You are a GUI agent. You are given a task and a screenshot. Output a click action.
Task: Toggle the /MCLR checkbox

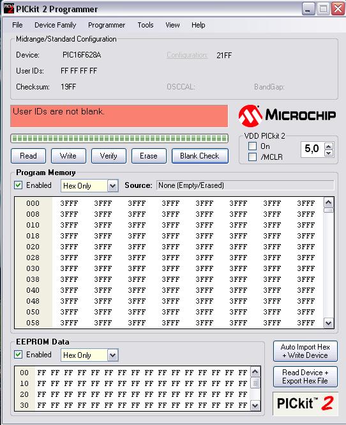(252, 157)
